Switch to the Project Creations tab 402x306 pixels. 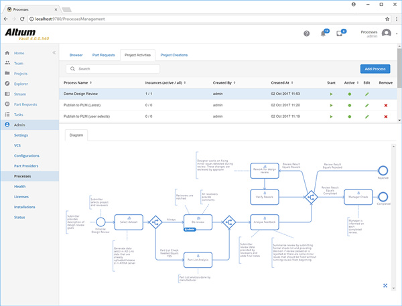tap(174, 55)
